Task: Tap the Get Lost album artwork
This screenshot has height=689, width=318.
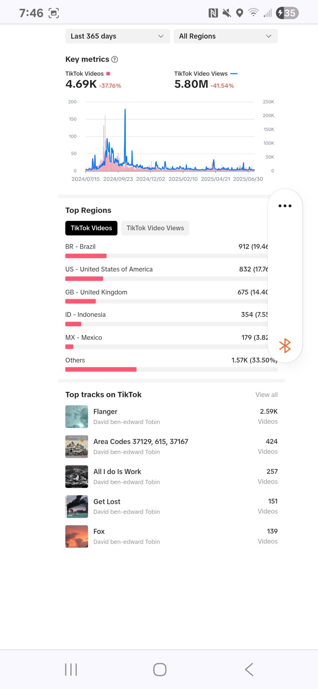Action: [77, 506]
